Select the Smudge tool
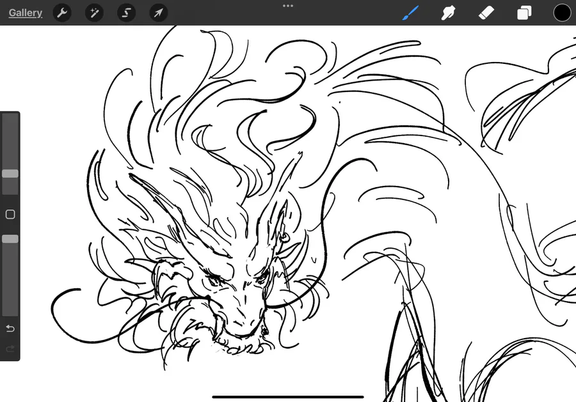576x402 pixels. [449, 13]
